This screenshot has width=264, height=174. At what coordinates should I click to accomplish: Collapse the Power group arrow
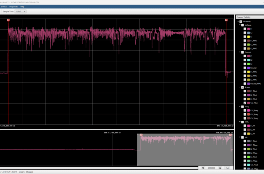pyautogui.click(x=240, y=87)
